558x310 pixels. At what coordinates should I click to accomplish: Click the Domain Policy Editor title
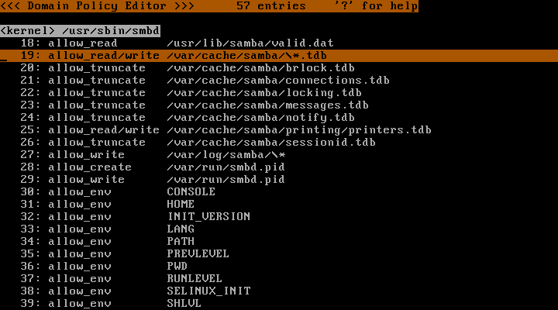pos(97,6)
